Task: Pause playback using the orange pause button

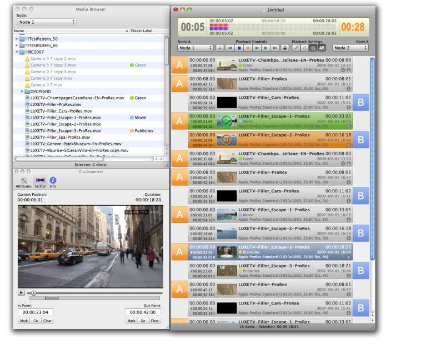Action: point(248,48)
